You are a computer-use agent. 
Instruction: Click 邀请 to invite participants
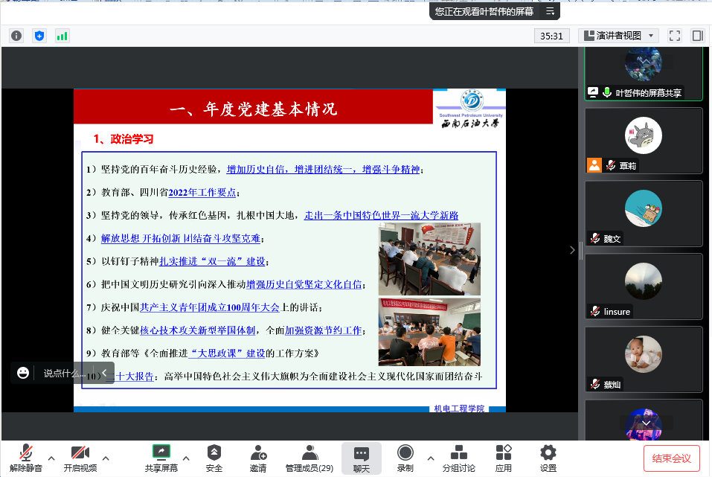click(258, 458)
